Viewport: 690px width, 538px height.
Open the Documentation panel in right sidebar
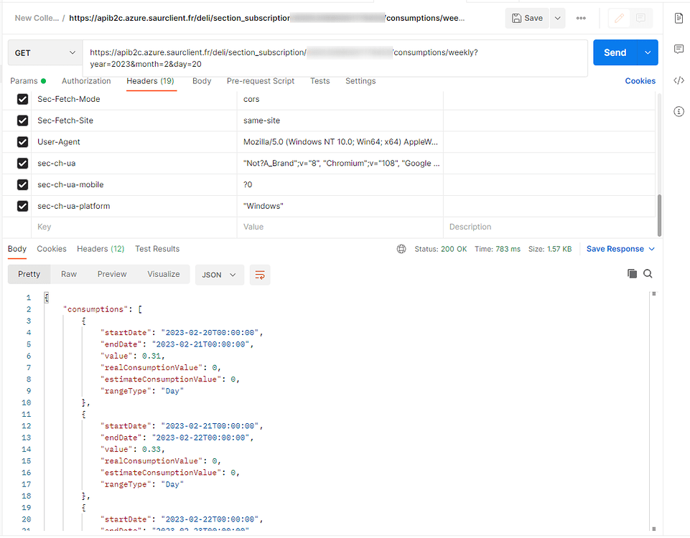(679, 17)
